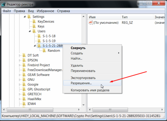167x121 pixels.
Task: Click the tree pane scroll down arrow
Action: [x=83, y=105]
